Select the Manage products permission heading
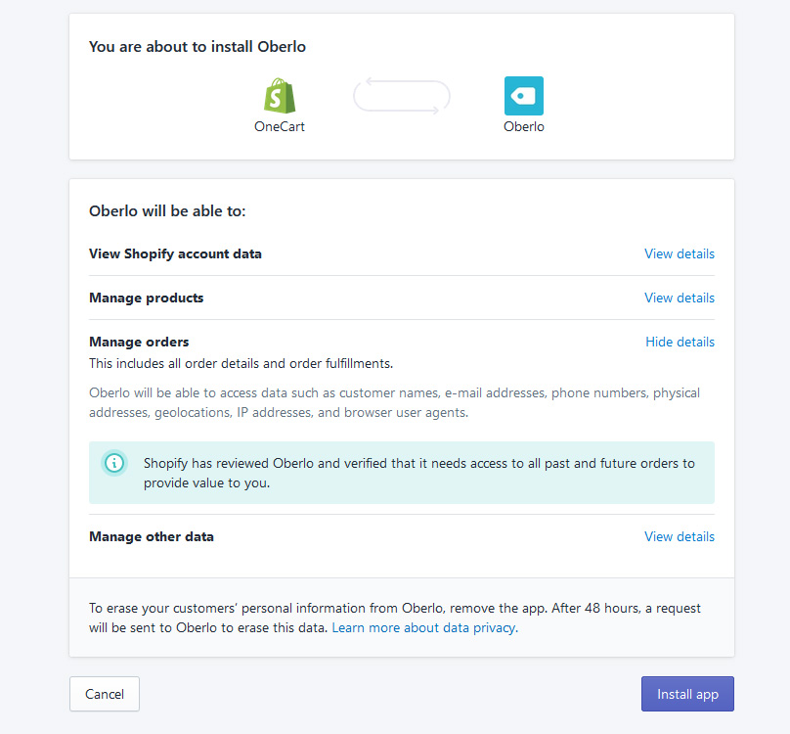Image resolution: width=790 pixels, height=734 pixels. coord(147,298)
